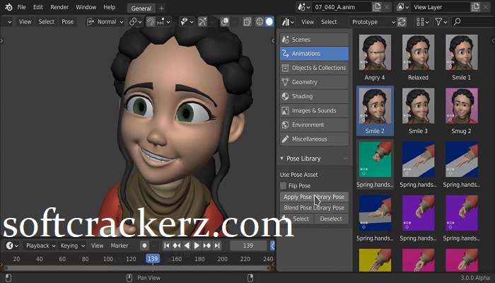Jump to the first frame
Image resolution: width=495 pixels, height=283 pixels.
click(x=167, y=246)
